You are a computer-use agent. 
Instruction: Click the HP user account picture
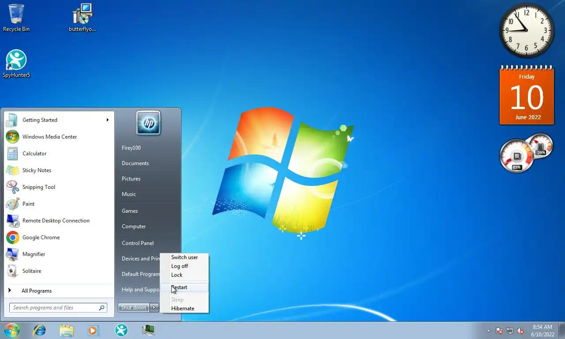point(148,123)
